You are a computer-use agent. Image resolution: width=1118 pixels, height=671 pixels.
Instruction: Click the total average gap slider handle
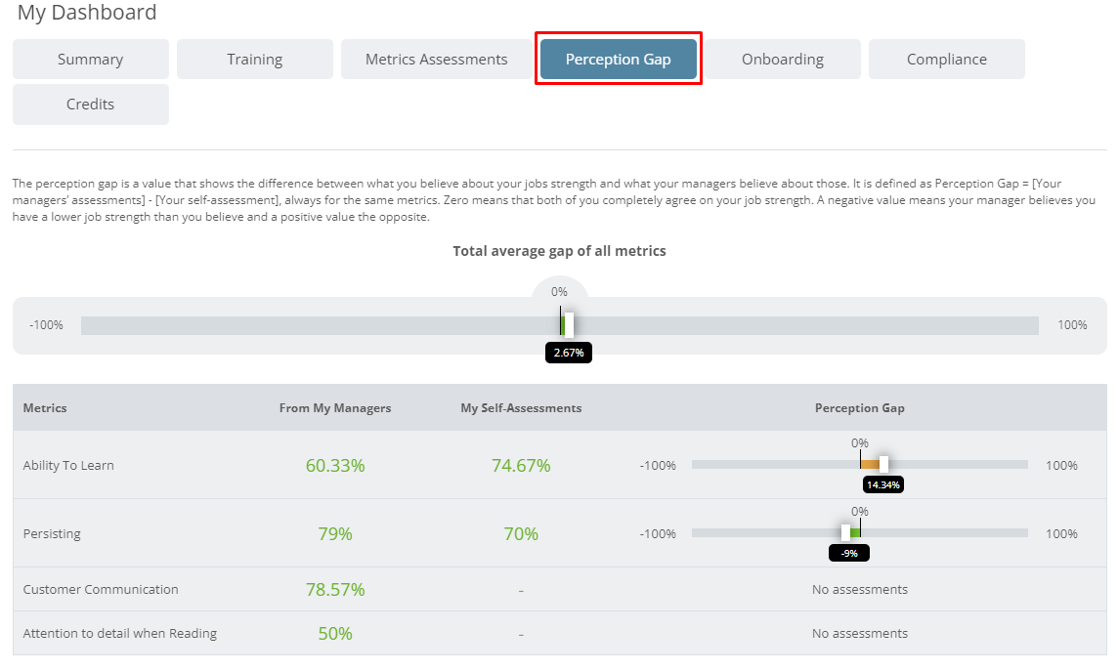(569, 325)
